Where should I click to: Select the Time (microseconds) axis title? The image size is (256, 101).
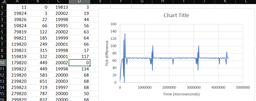(x=181, y=94)
